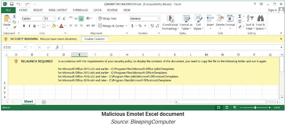Click the Cut scissors icon
This screenshot has width=286, height=125.
(x=14, y=17)
